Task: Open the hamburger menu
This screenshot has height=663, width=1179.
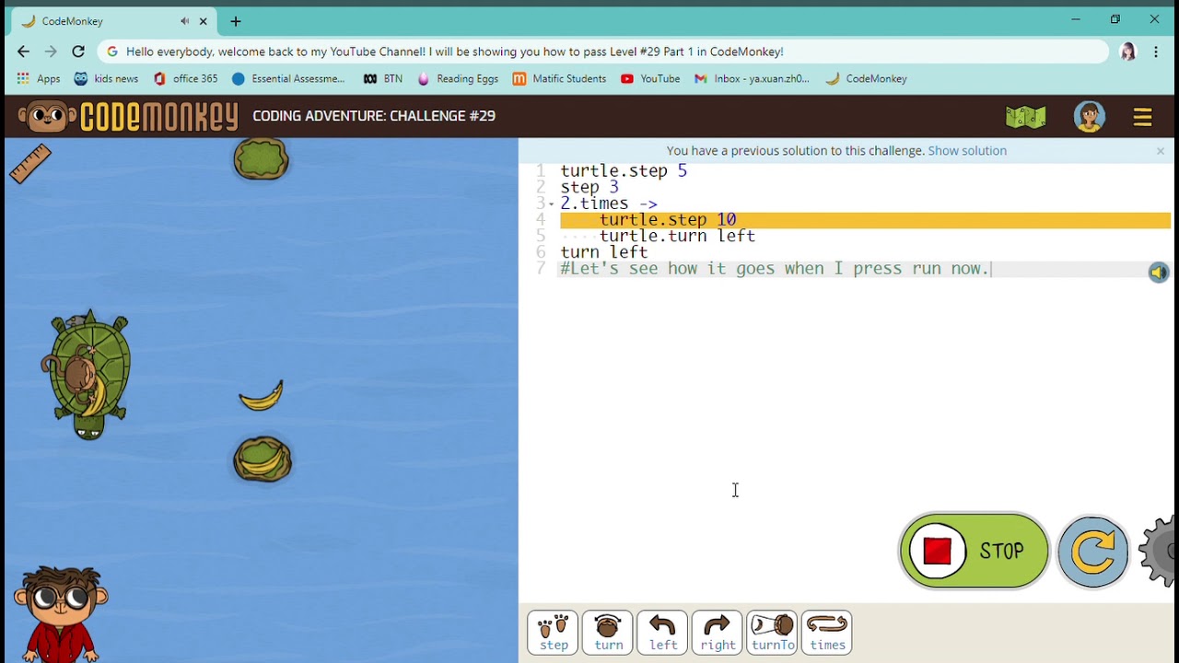Action: coord(1142,117)
